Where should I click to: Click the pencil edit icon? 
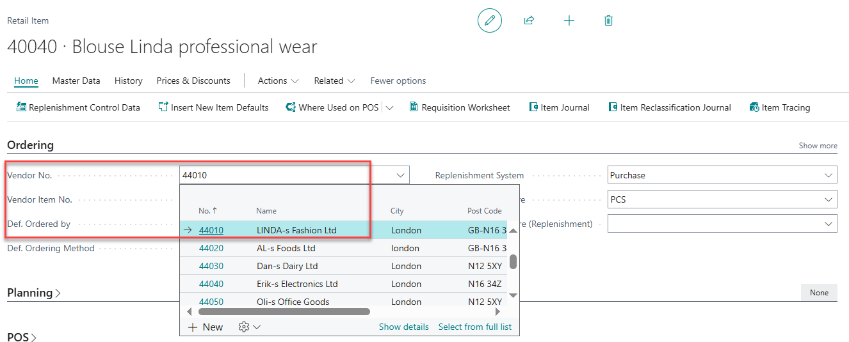pos(490,20)
